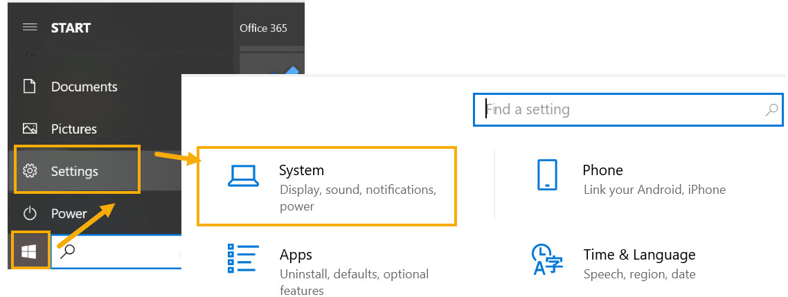Viewport: 788px width, 297px height.
Task: Expand the Start hamburger menu
Action: click(29, 28)
